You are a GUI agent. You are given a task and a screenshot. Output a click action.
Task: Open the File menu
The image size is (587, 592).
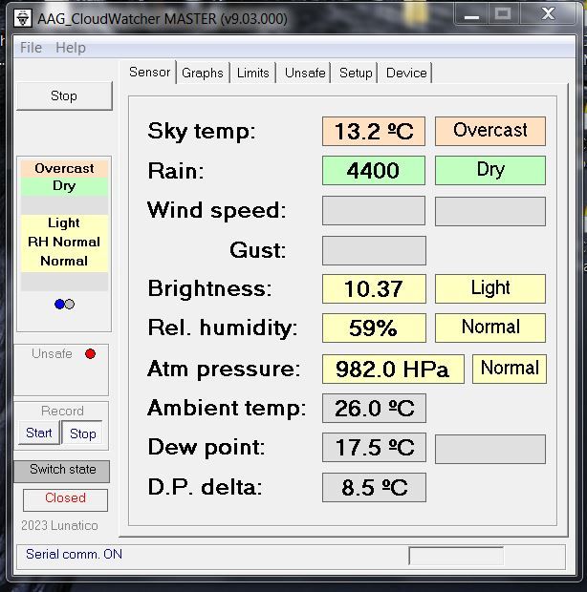coord(31,48)
